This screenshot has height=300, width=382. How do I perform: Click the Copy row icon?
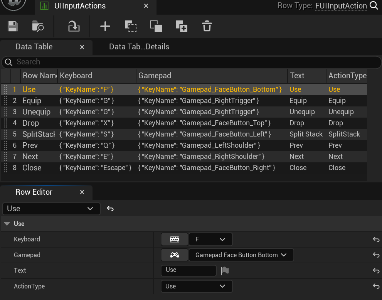pyautogui.click(x=131, y=26)
